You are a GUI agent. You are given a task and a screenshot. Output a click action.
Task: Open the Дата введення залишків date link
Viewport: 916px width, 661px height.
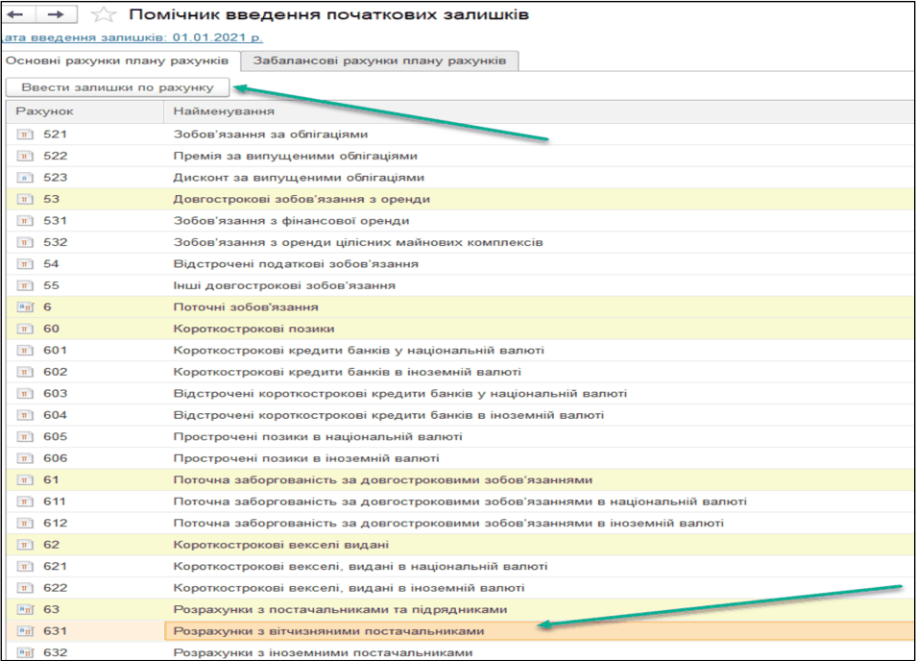(x=131, y=37)
